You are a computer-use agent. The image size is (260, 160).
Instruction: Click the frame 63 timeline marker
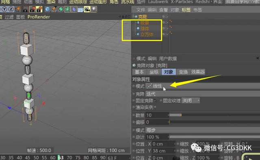tap(61, 157)
